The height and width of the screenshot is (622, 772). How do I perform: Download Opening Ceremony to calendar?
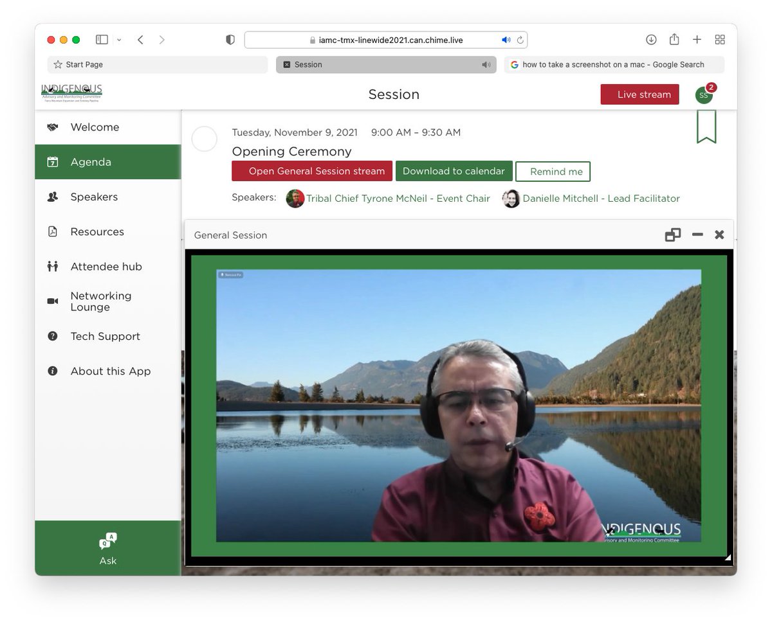tap(454, 171)
